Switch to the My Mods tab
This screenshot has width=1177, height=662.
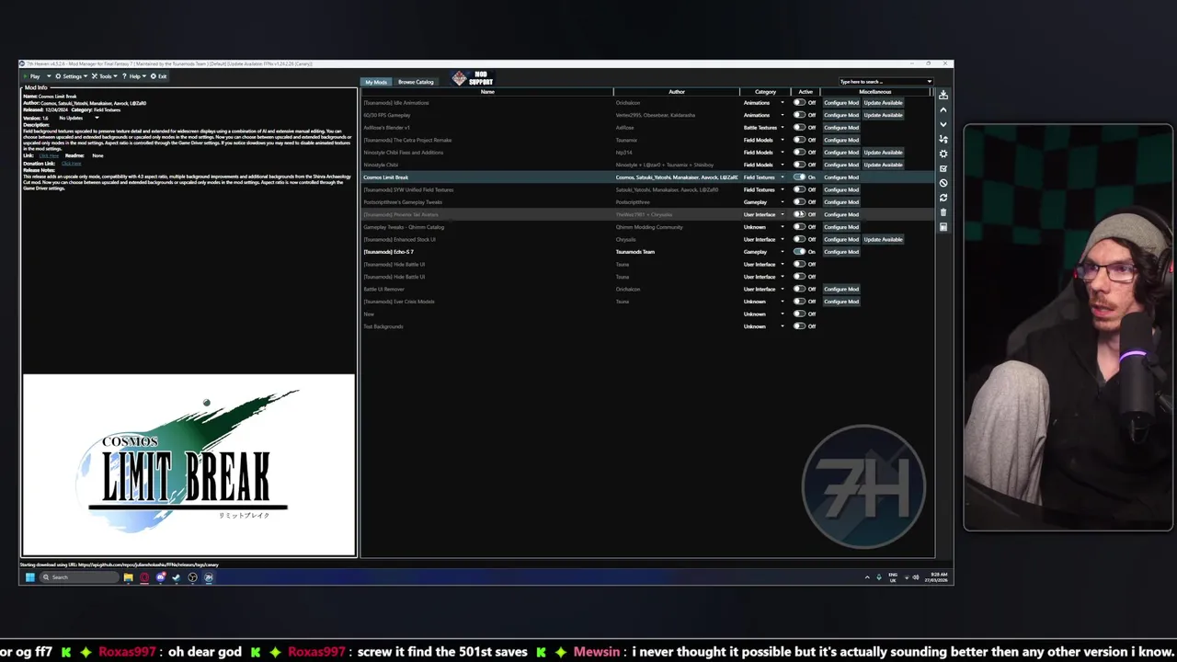[376, 82]
